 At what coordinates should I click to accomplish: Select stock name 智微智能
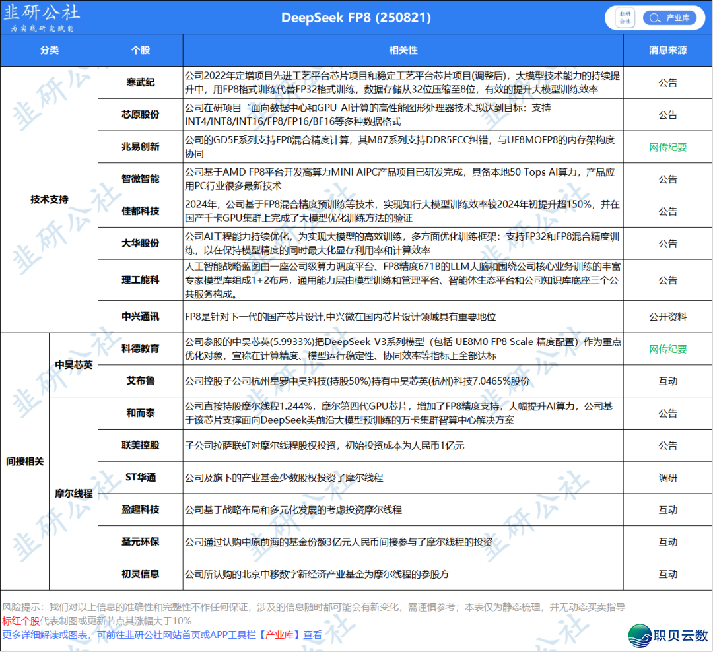[141, 179]
